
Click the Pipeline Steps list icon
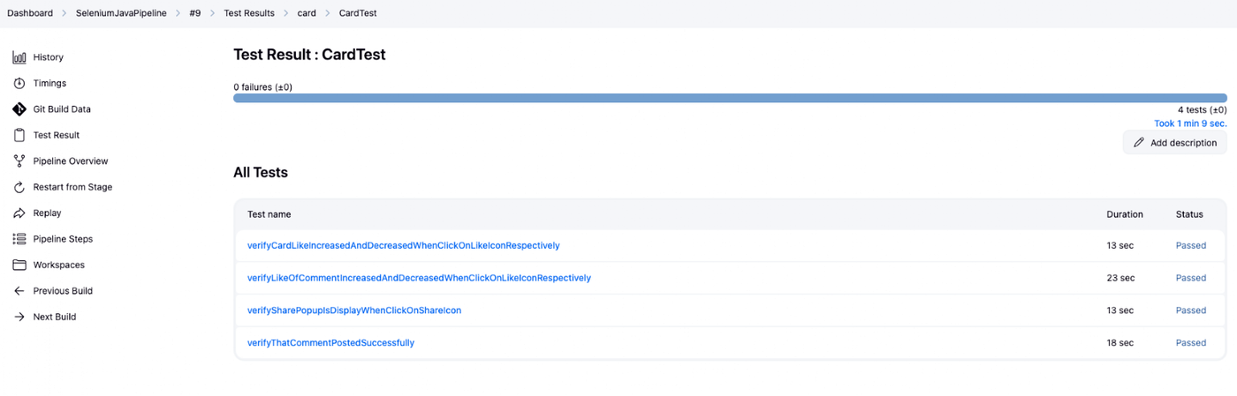[19, 239]
